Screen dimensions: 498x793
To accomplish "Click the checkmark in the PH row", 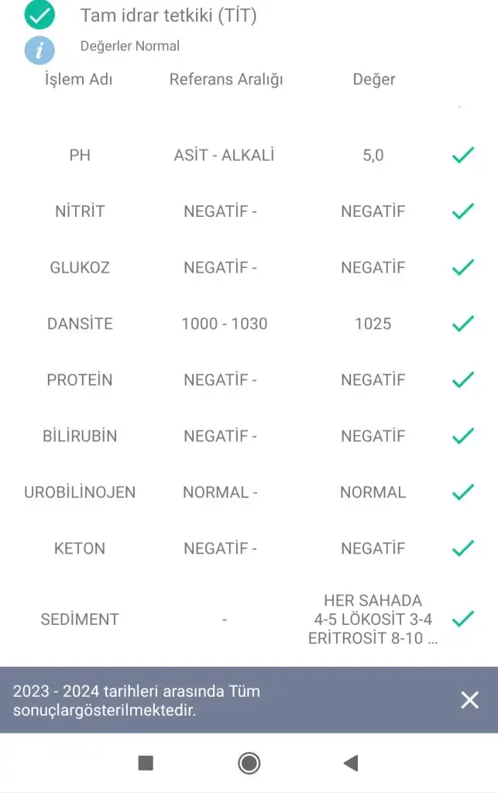I will 462,156.
